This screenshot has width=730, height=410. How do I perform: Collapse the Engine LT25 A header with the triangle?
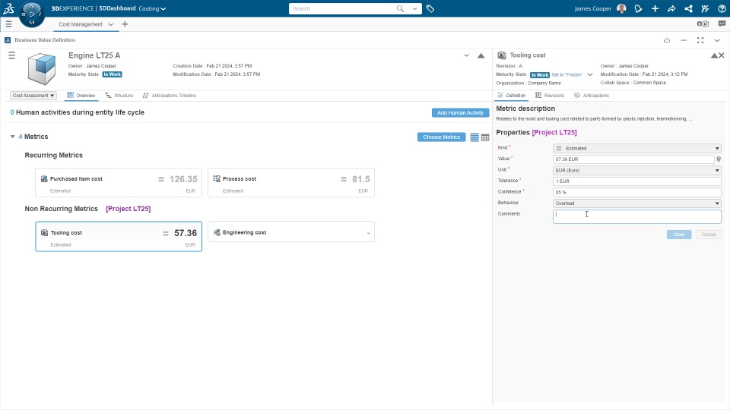(481, 55)
